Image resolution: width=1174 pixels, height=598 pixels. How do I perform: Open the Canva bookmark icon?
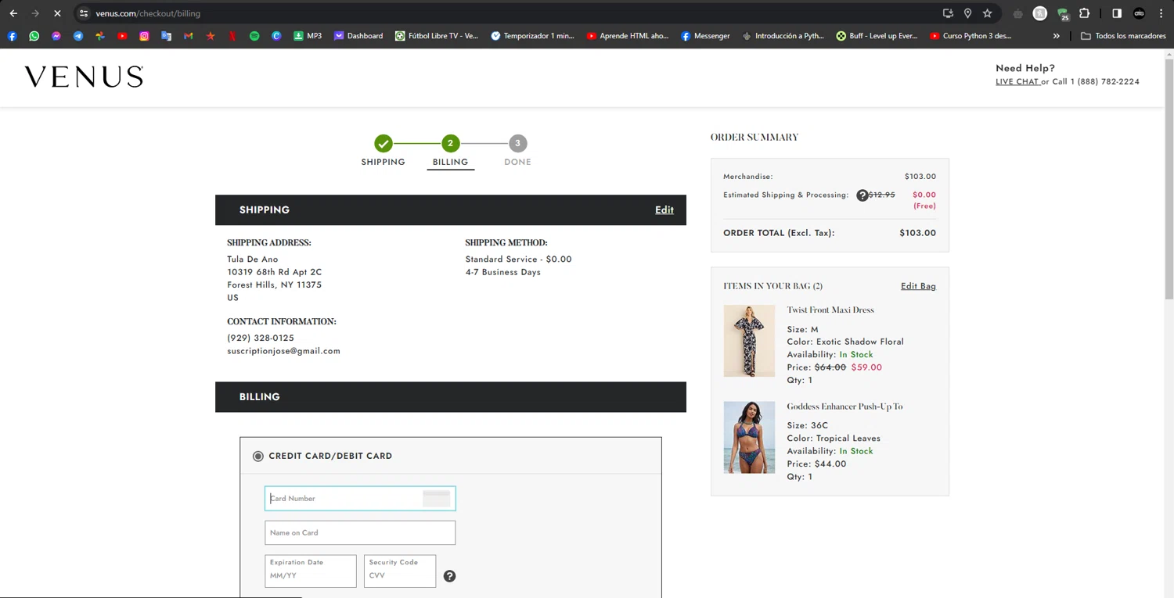coord(276,36)
